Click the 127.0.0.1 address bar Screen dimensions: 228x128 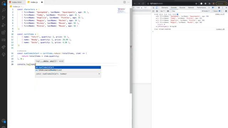pyautogui.click(x=172, y=4)
